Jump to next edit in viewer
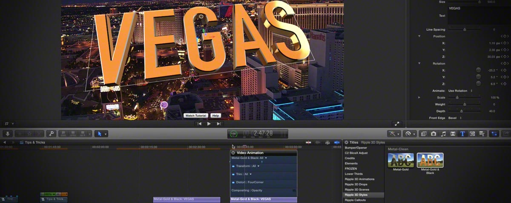511x203 pixels. 218,124
